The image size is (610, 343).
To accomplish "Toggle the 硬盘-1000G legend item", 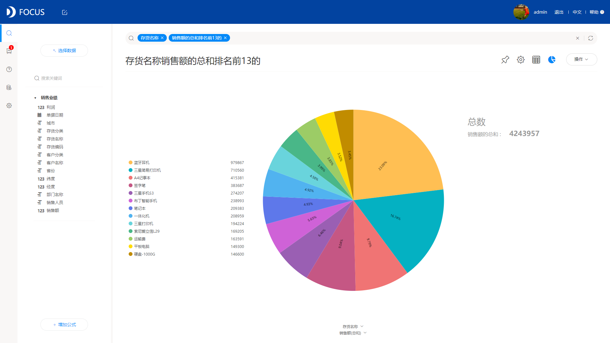I will pyautogui.click(x=142, y=254).
